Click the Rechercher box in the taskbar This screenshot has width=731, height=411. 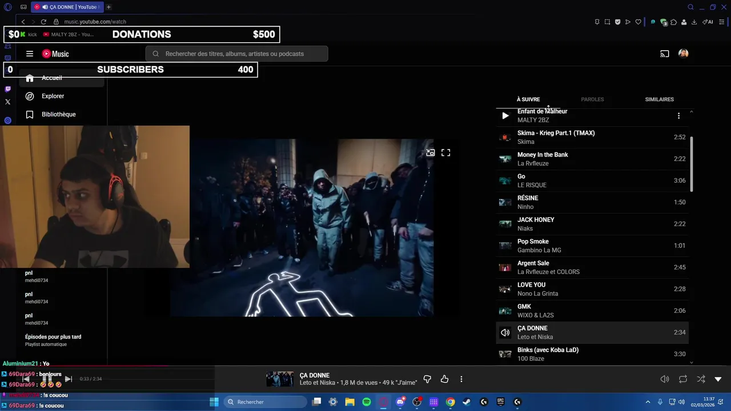266,402
